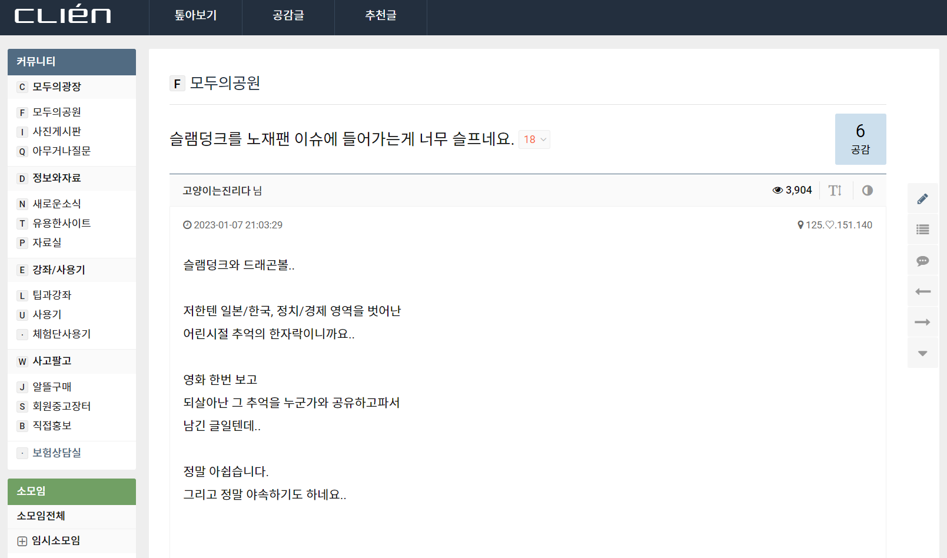The image size is (947, 558).
Task: Open the 공감글 tab
Action: pyautogui.click(x=288, y=16)
